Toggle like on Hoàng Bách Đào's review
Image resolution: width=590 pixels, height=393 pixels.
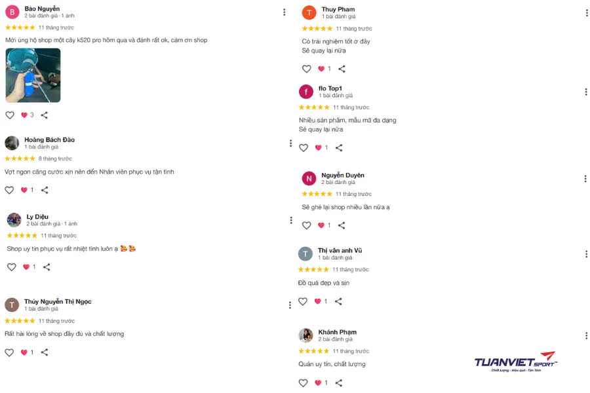coord(10,190)
